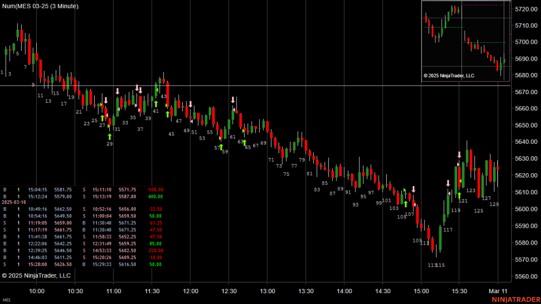Viewport: 541px width, 304px height.
Task: Select pink down arrow near the 12:30 gridline
Action: coord(233,100)
